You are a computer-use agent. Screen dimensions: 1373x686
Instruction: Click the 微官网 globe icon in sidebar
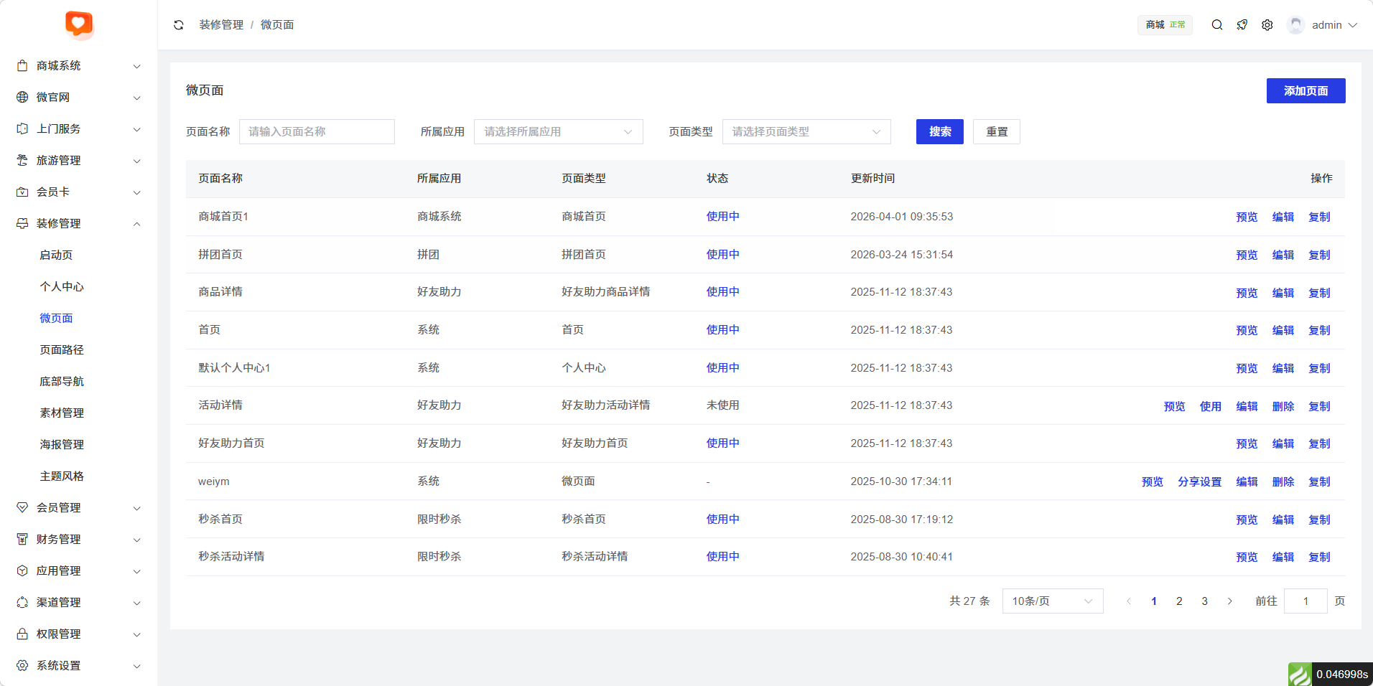tap(22, 98)
